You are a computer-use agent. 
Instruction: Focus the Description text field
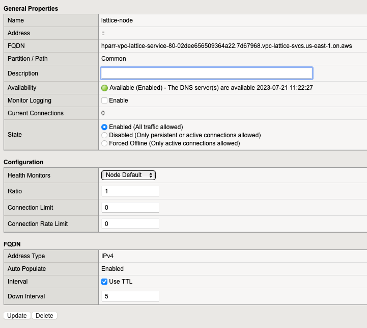[x=207, y=73]
